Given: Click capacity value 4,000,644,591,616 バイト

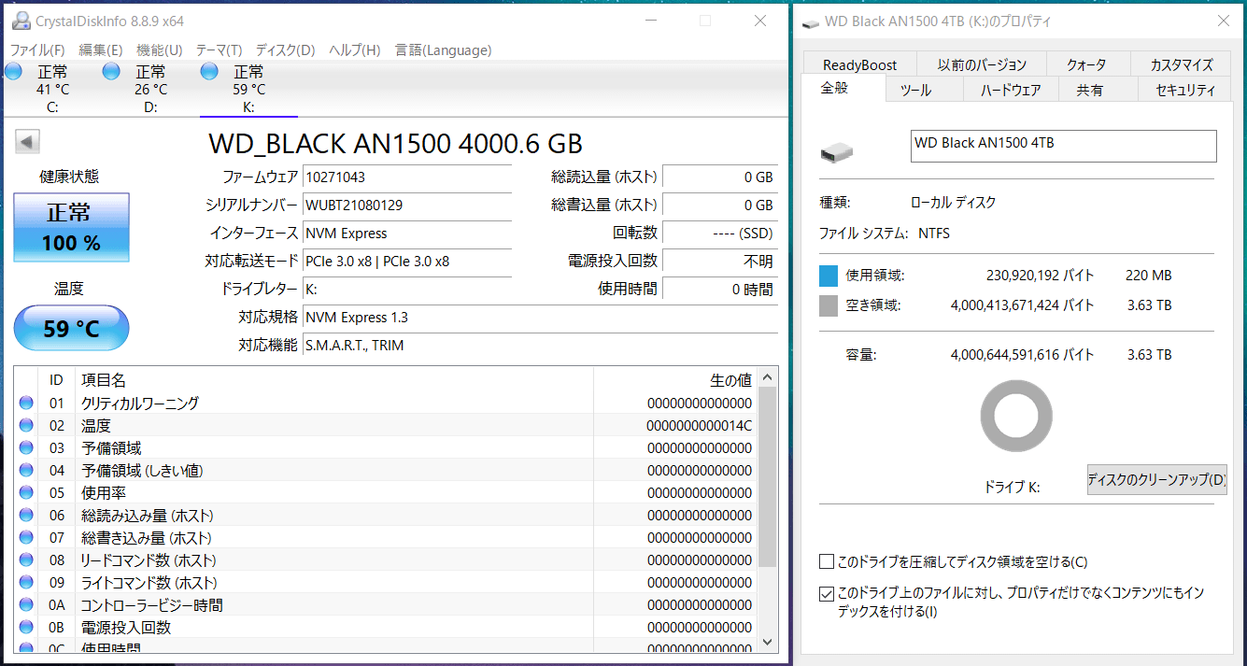Looking at the screenshot, I should tap(1022, 355).
